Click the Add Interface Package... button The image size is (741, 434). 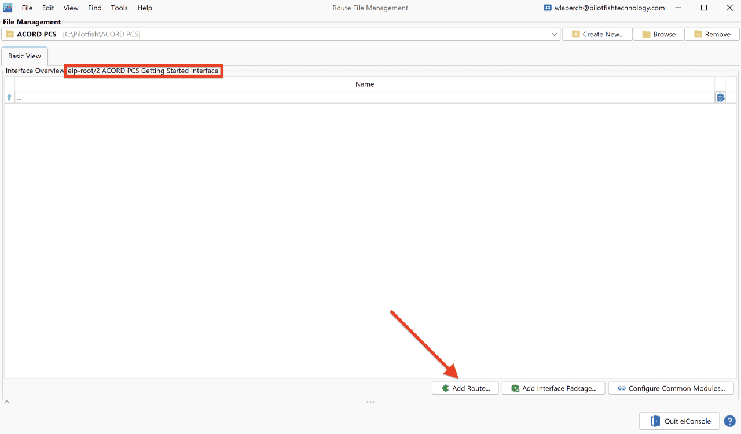pos(553,388)
